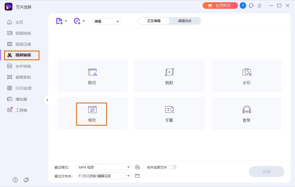The width and height of the screenshot is (295, 187).
Task: Select the 裁剪 editing tool
Action: (x=169, y=76)
